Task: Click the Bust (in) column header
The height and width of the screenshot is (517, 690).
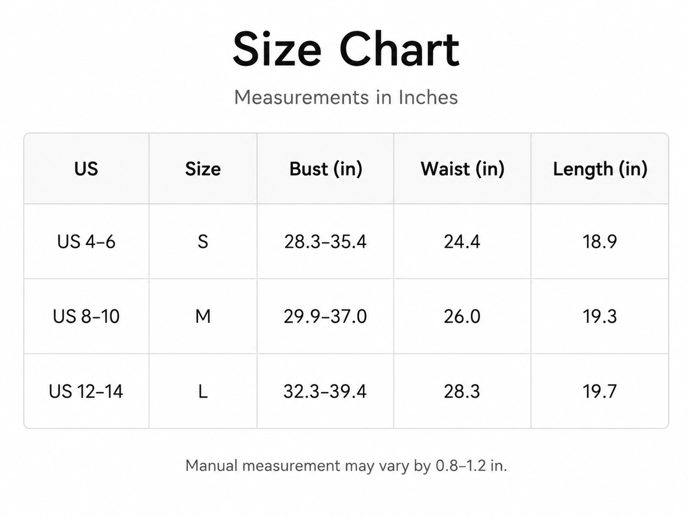Action: coord(326,169)
